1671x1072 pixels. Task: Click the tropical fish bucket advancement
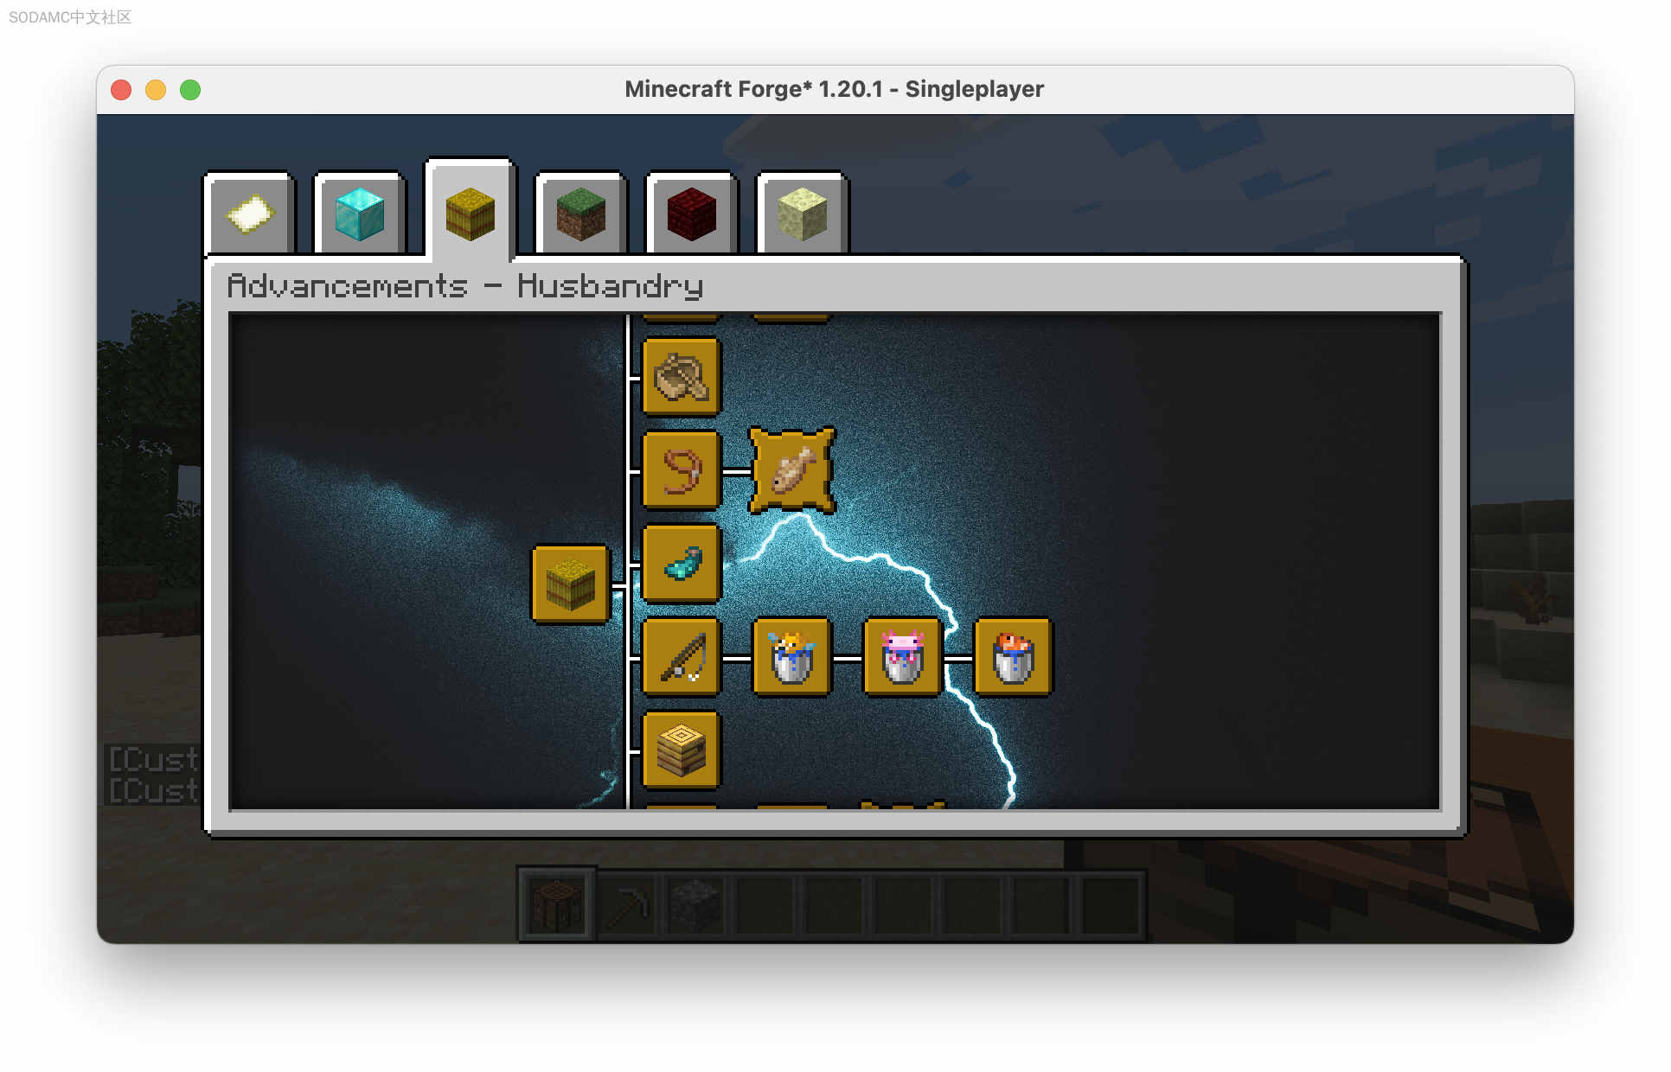[x=1014, y=657]
